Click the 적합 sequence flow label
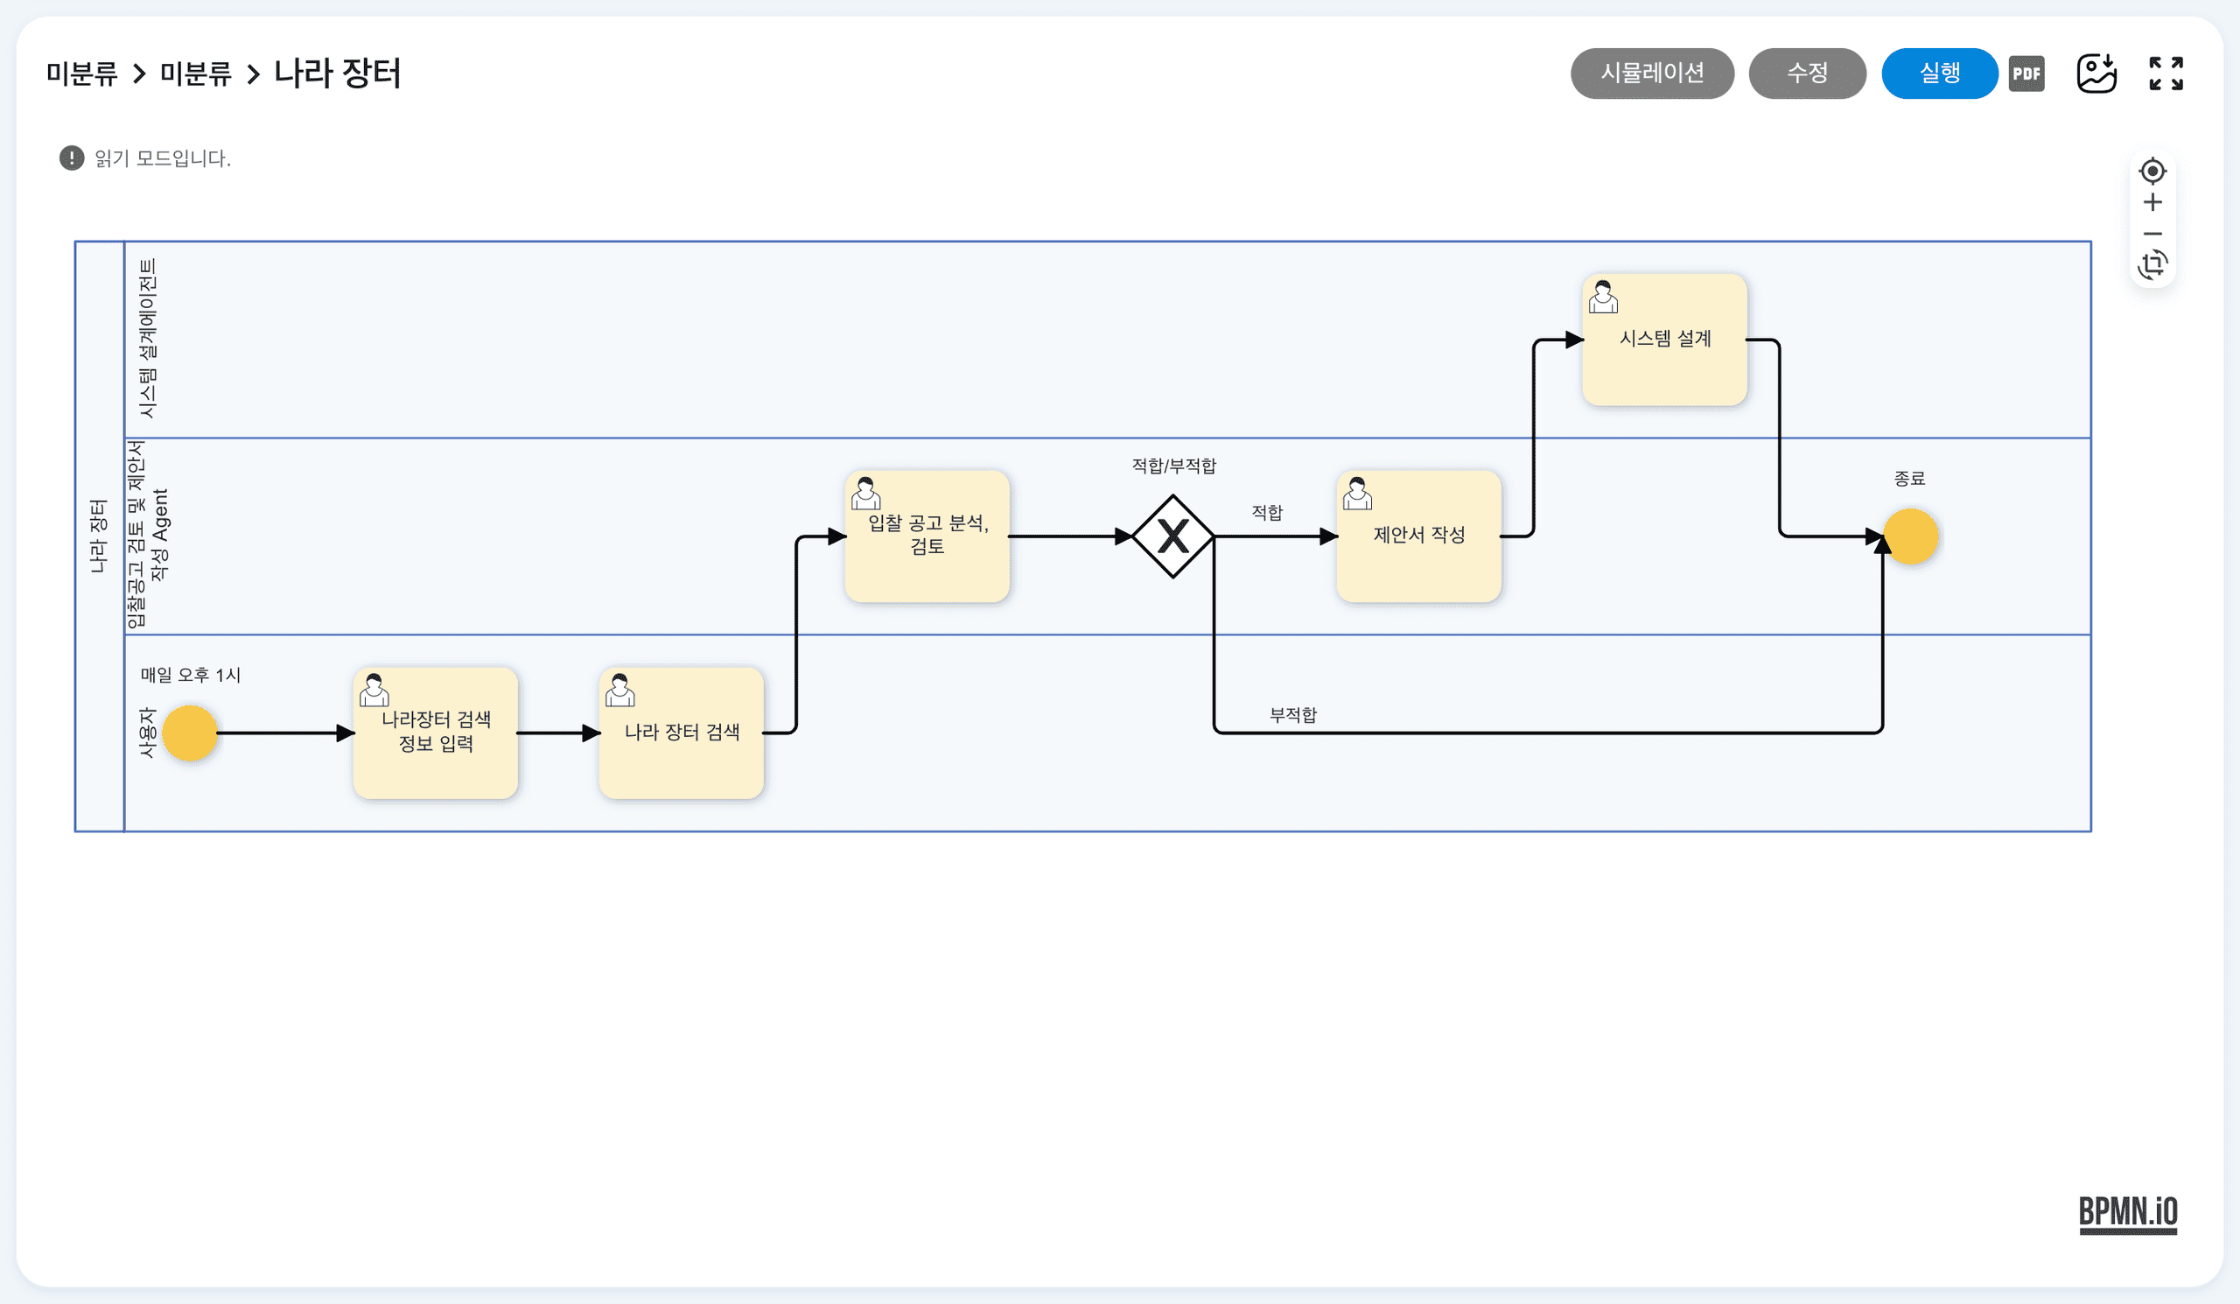 coord(1267,512)
